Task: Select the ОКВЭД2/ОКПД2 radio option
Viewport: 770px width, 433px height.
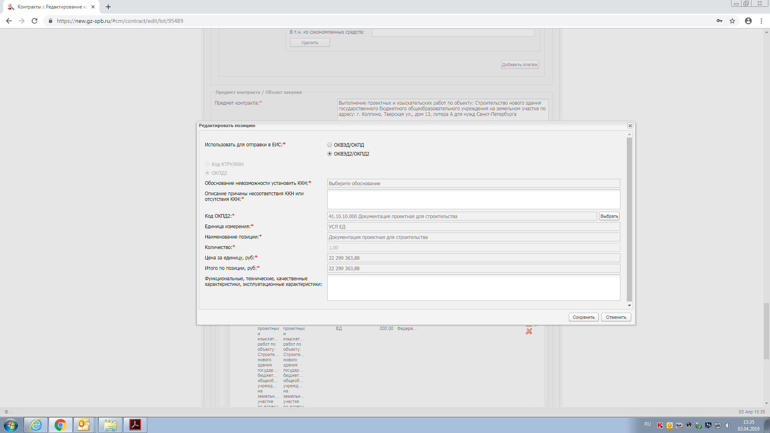Action: pos(330,154)
